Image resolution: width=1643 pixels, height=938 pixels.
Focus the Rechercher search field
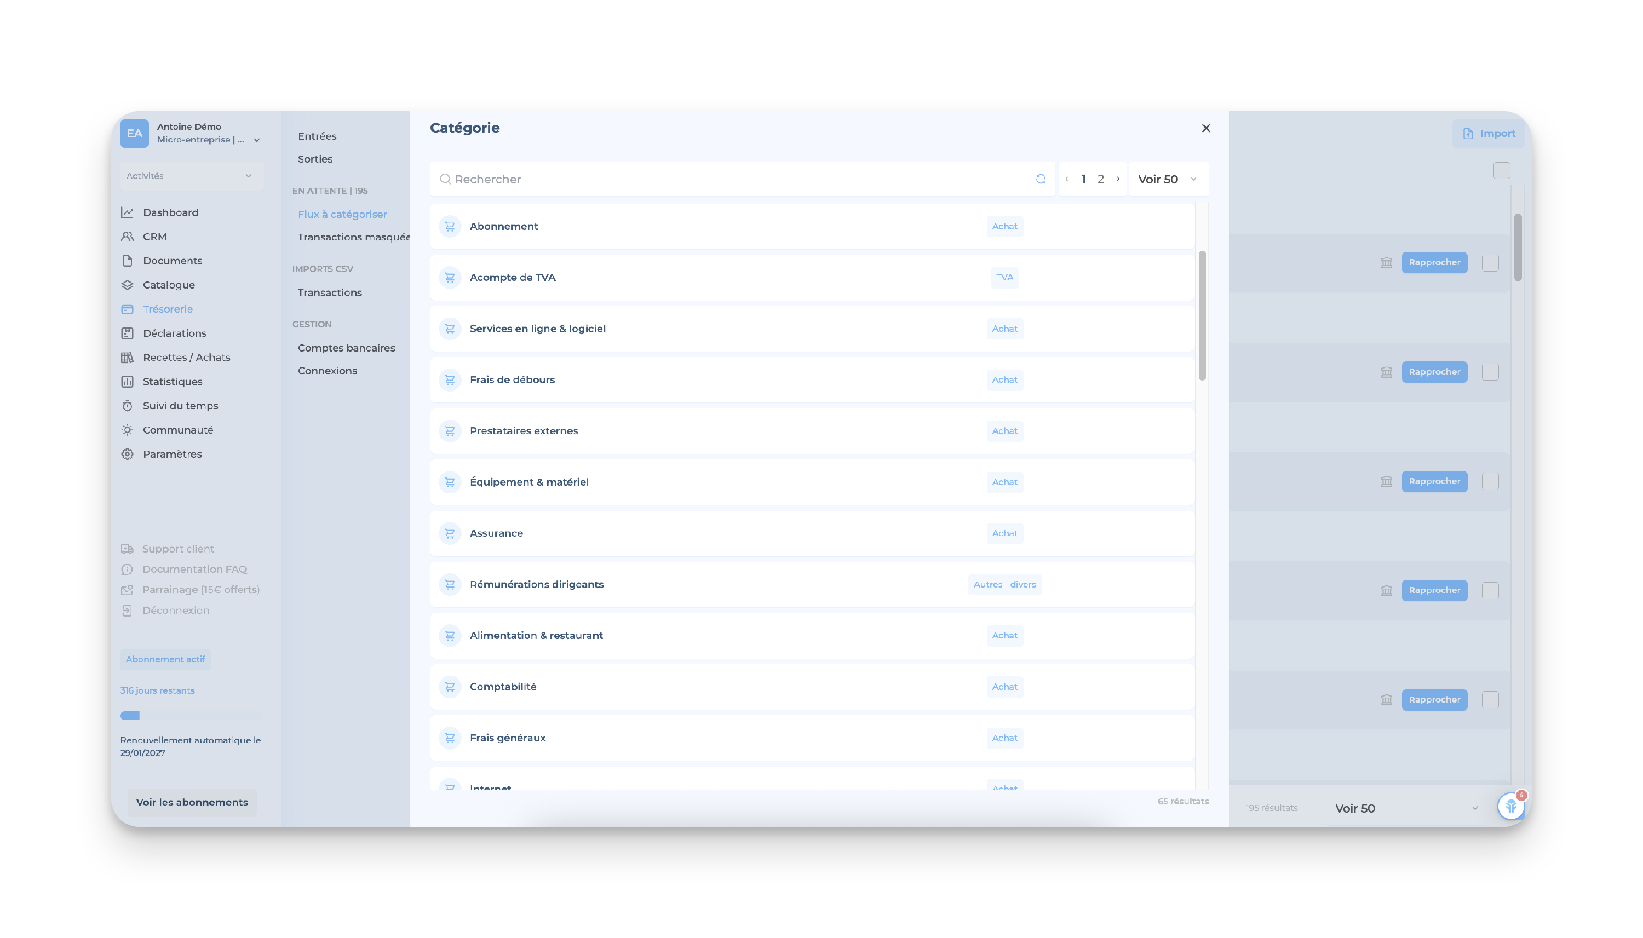pyautogui.click(x=734, y=179)
